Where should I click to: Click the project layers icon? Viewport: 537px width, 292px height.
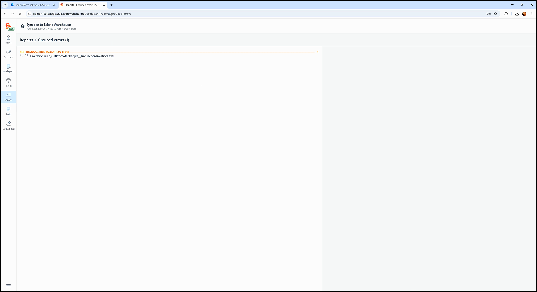tap(23, 26)
